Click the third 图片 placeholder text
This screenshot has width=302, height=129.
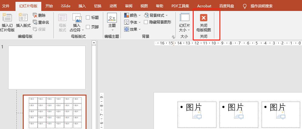point(278,107)
